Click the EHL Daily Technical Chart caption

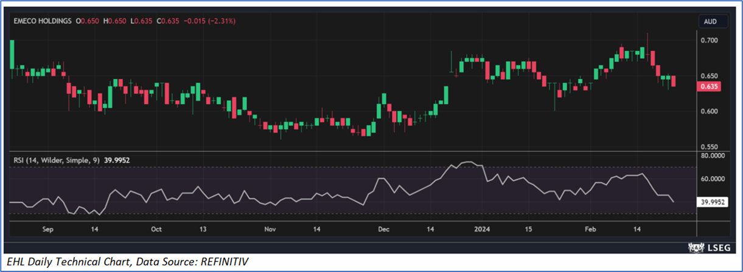pos(127,261)
